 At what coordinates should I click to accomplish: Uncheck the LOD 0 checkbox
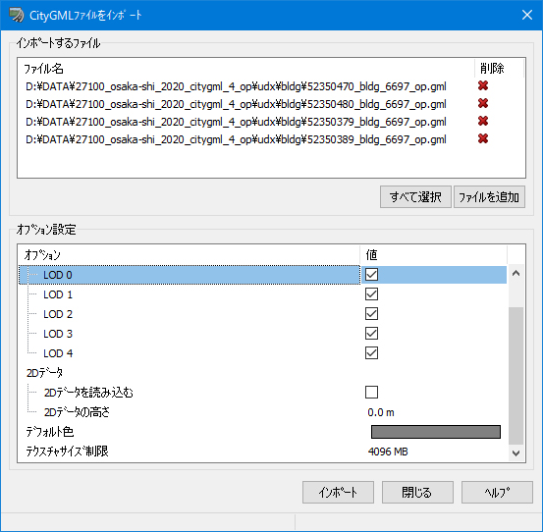click(371, 275)
